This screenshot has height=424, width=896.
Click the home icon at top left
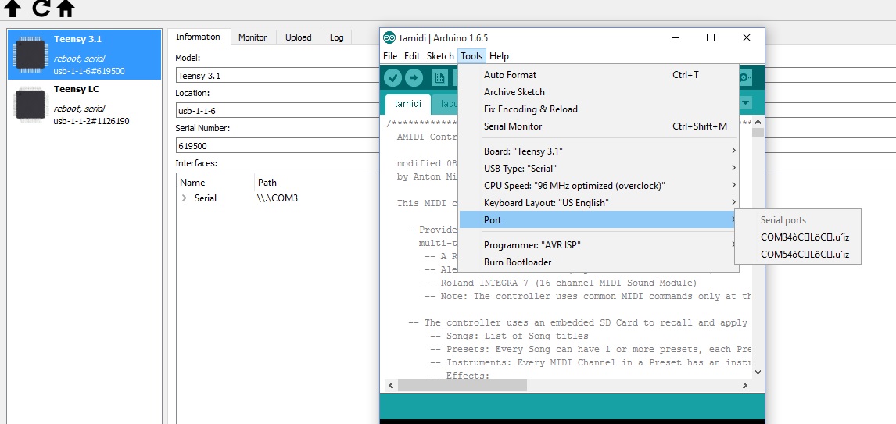coord(66,8)
